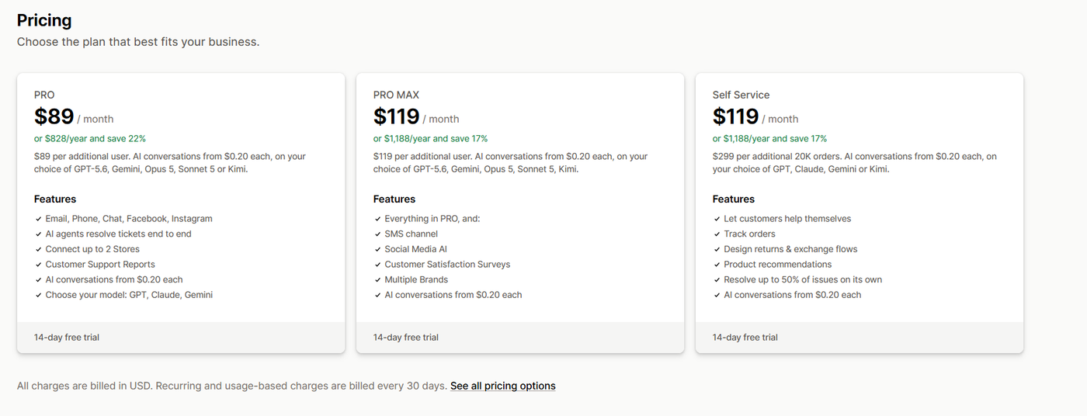The image size is (1087, 416).
Task: Click "Track orders" feature
Action: 749,234
